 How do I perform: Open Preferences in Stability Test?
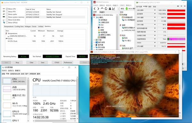pos(68,62)
